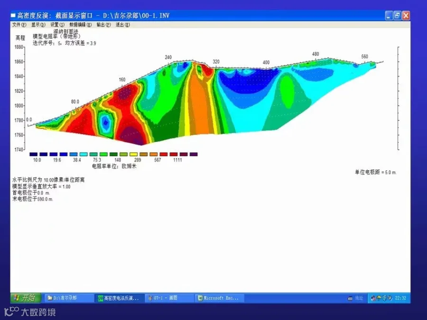Switch to 07-1 画图 Paint taskbar item
Screen dimensions: 427x320
pyautogui.click(x=169, y=298)
